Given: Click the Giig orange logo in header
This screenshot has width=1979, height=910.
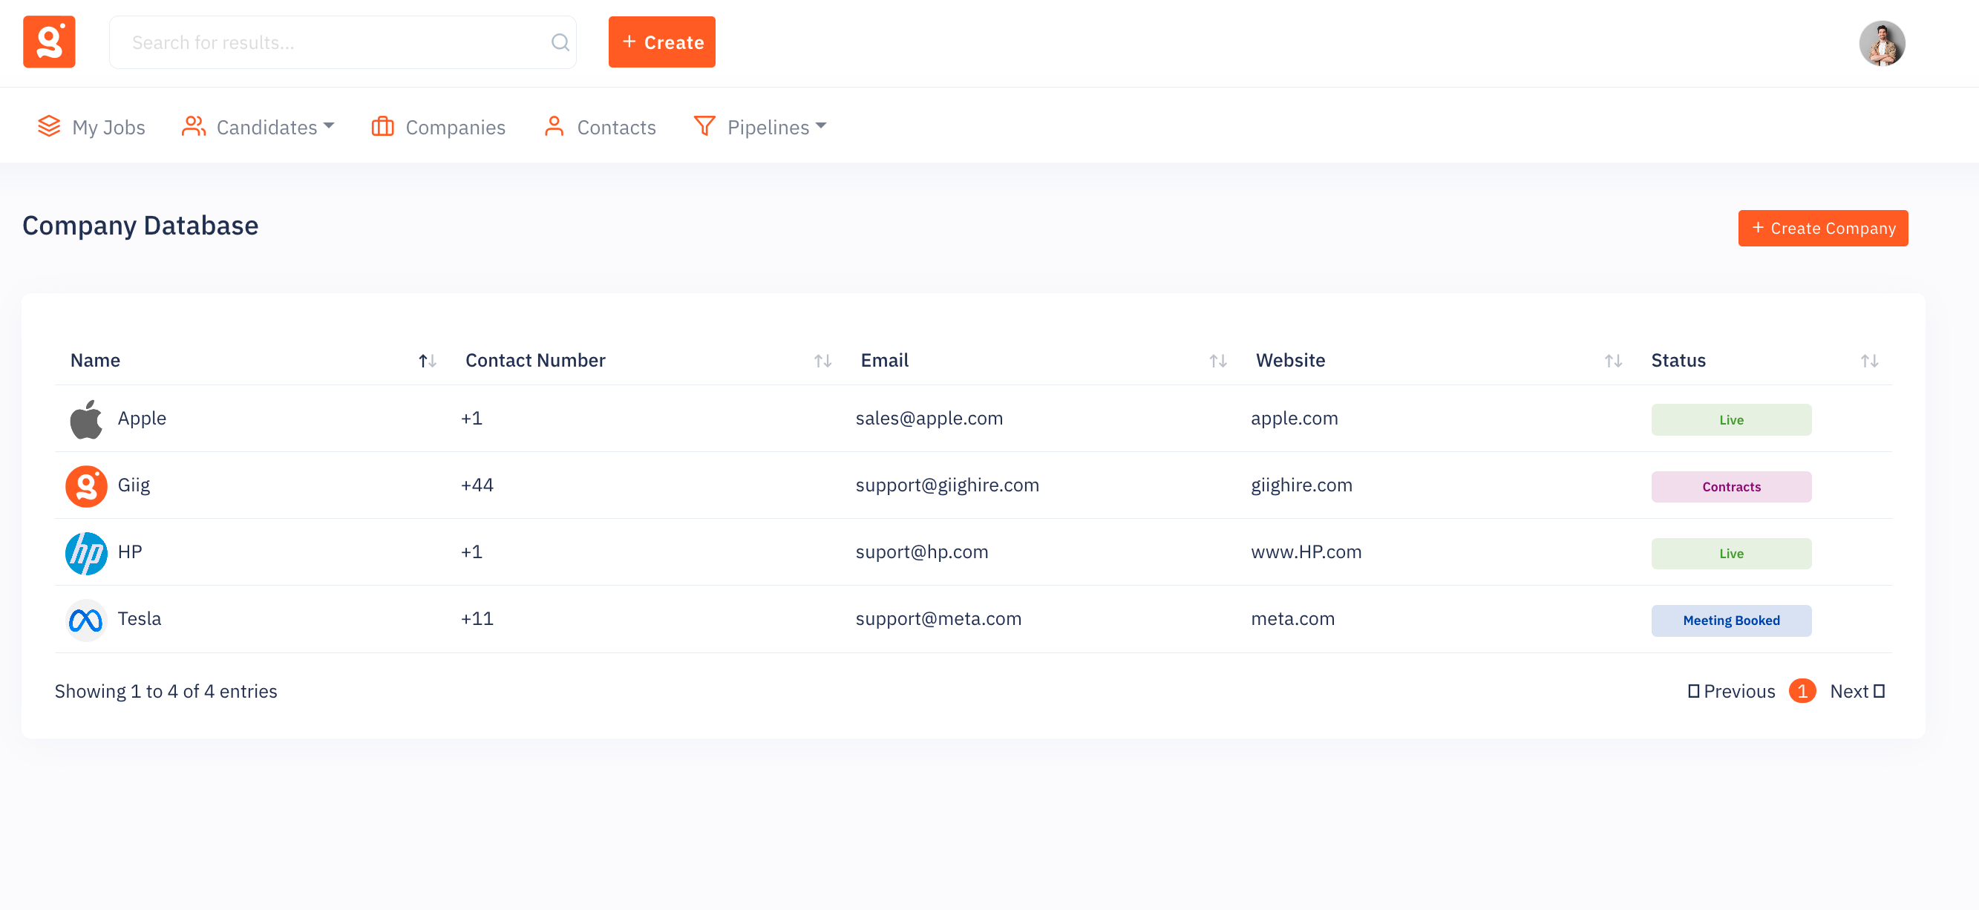Looking at the screenshot, I should 49,42.
